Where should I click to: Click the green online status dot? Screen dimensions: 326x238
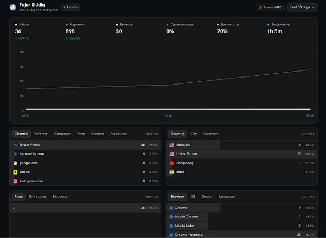pyautogui.click(x=65, y=7)
